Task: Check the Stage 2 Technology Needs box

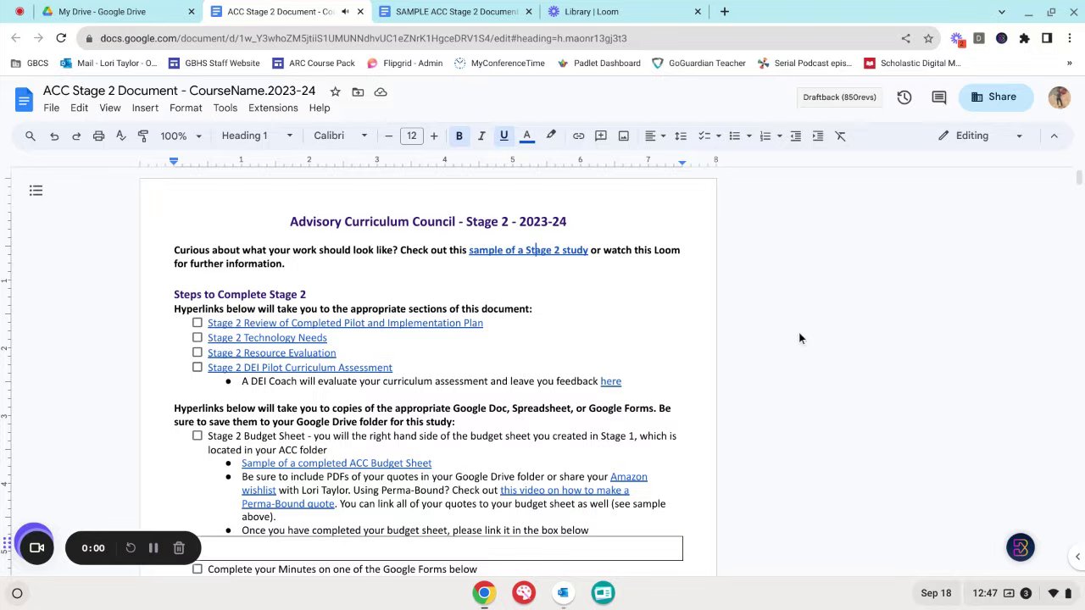Action: pos(198,337)
